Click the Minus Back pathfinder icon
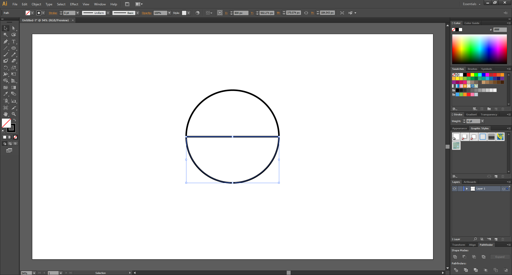This screenshot has width=512, height=275. (506, 270)
